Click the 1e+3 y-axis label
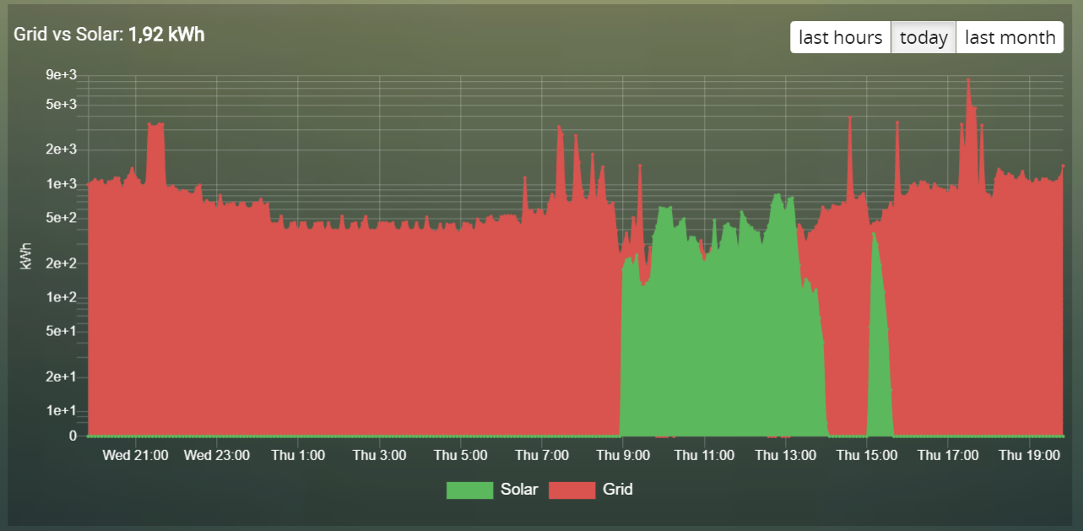 (x=62, y=184)
